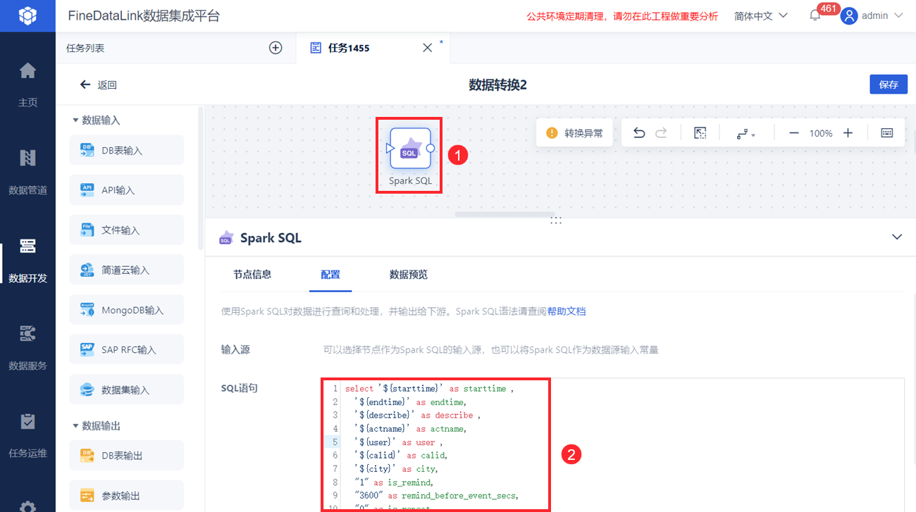Open the 任务运维 sidebar section
This screenshot has height=512, width=916.
(x=27, y=435)
